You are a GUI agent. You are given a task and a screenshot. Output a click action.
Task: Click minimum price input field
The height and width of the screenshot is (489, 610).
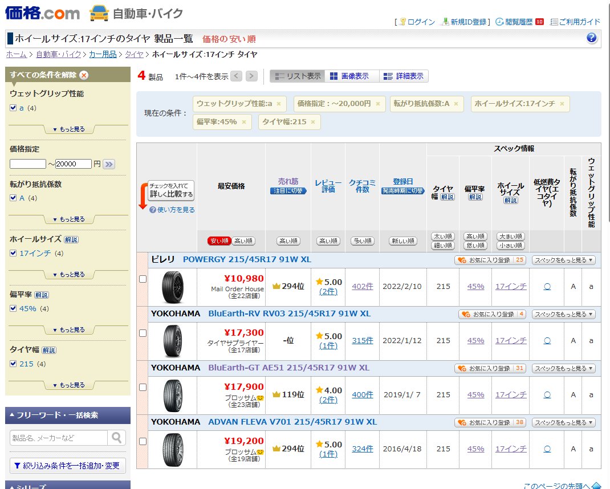[28, 164]
